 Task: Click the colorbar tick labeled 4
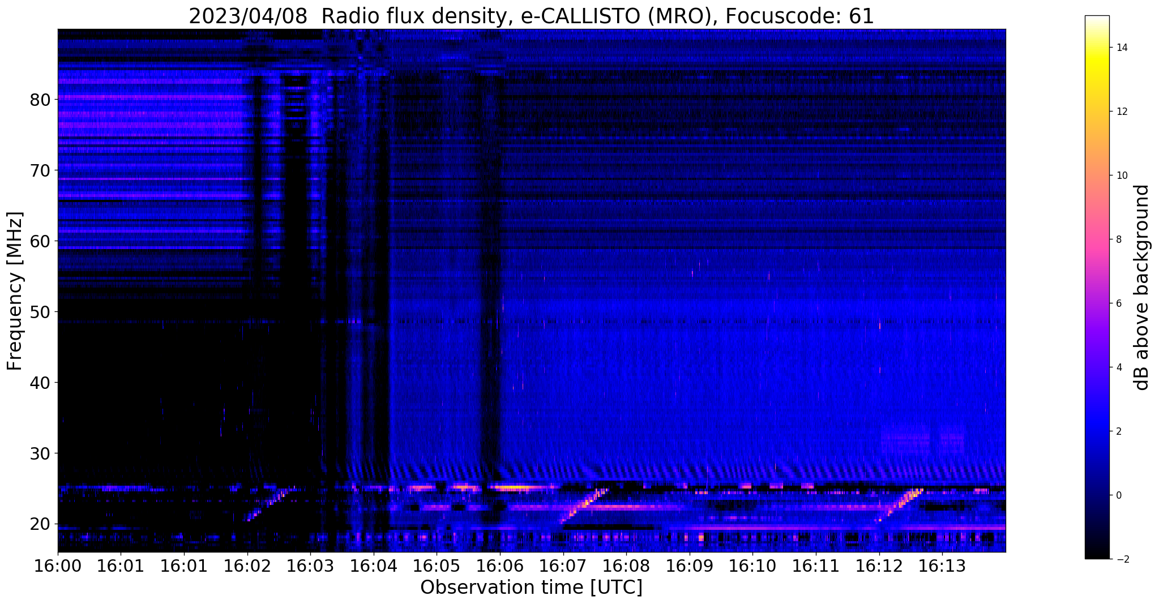click(1118, 367)
